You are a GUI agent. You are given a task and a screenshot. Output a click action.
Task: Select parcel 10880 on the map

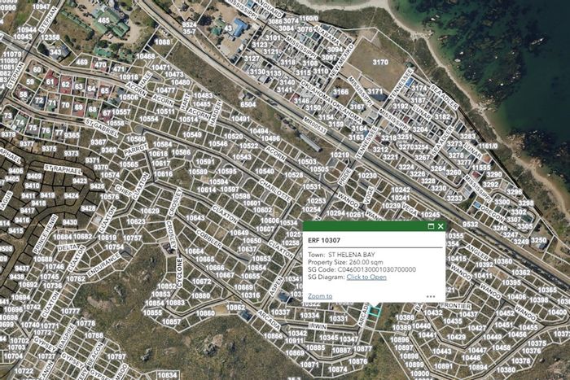tap(205, 312)
